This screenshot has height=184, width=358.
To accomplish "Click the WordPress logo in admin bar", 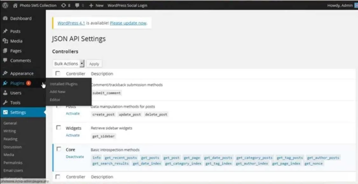I will click(5, 5).
